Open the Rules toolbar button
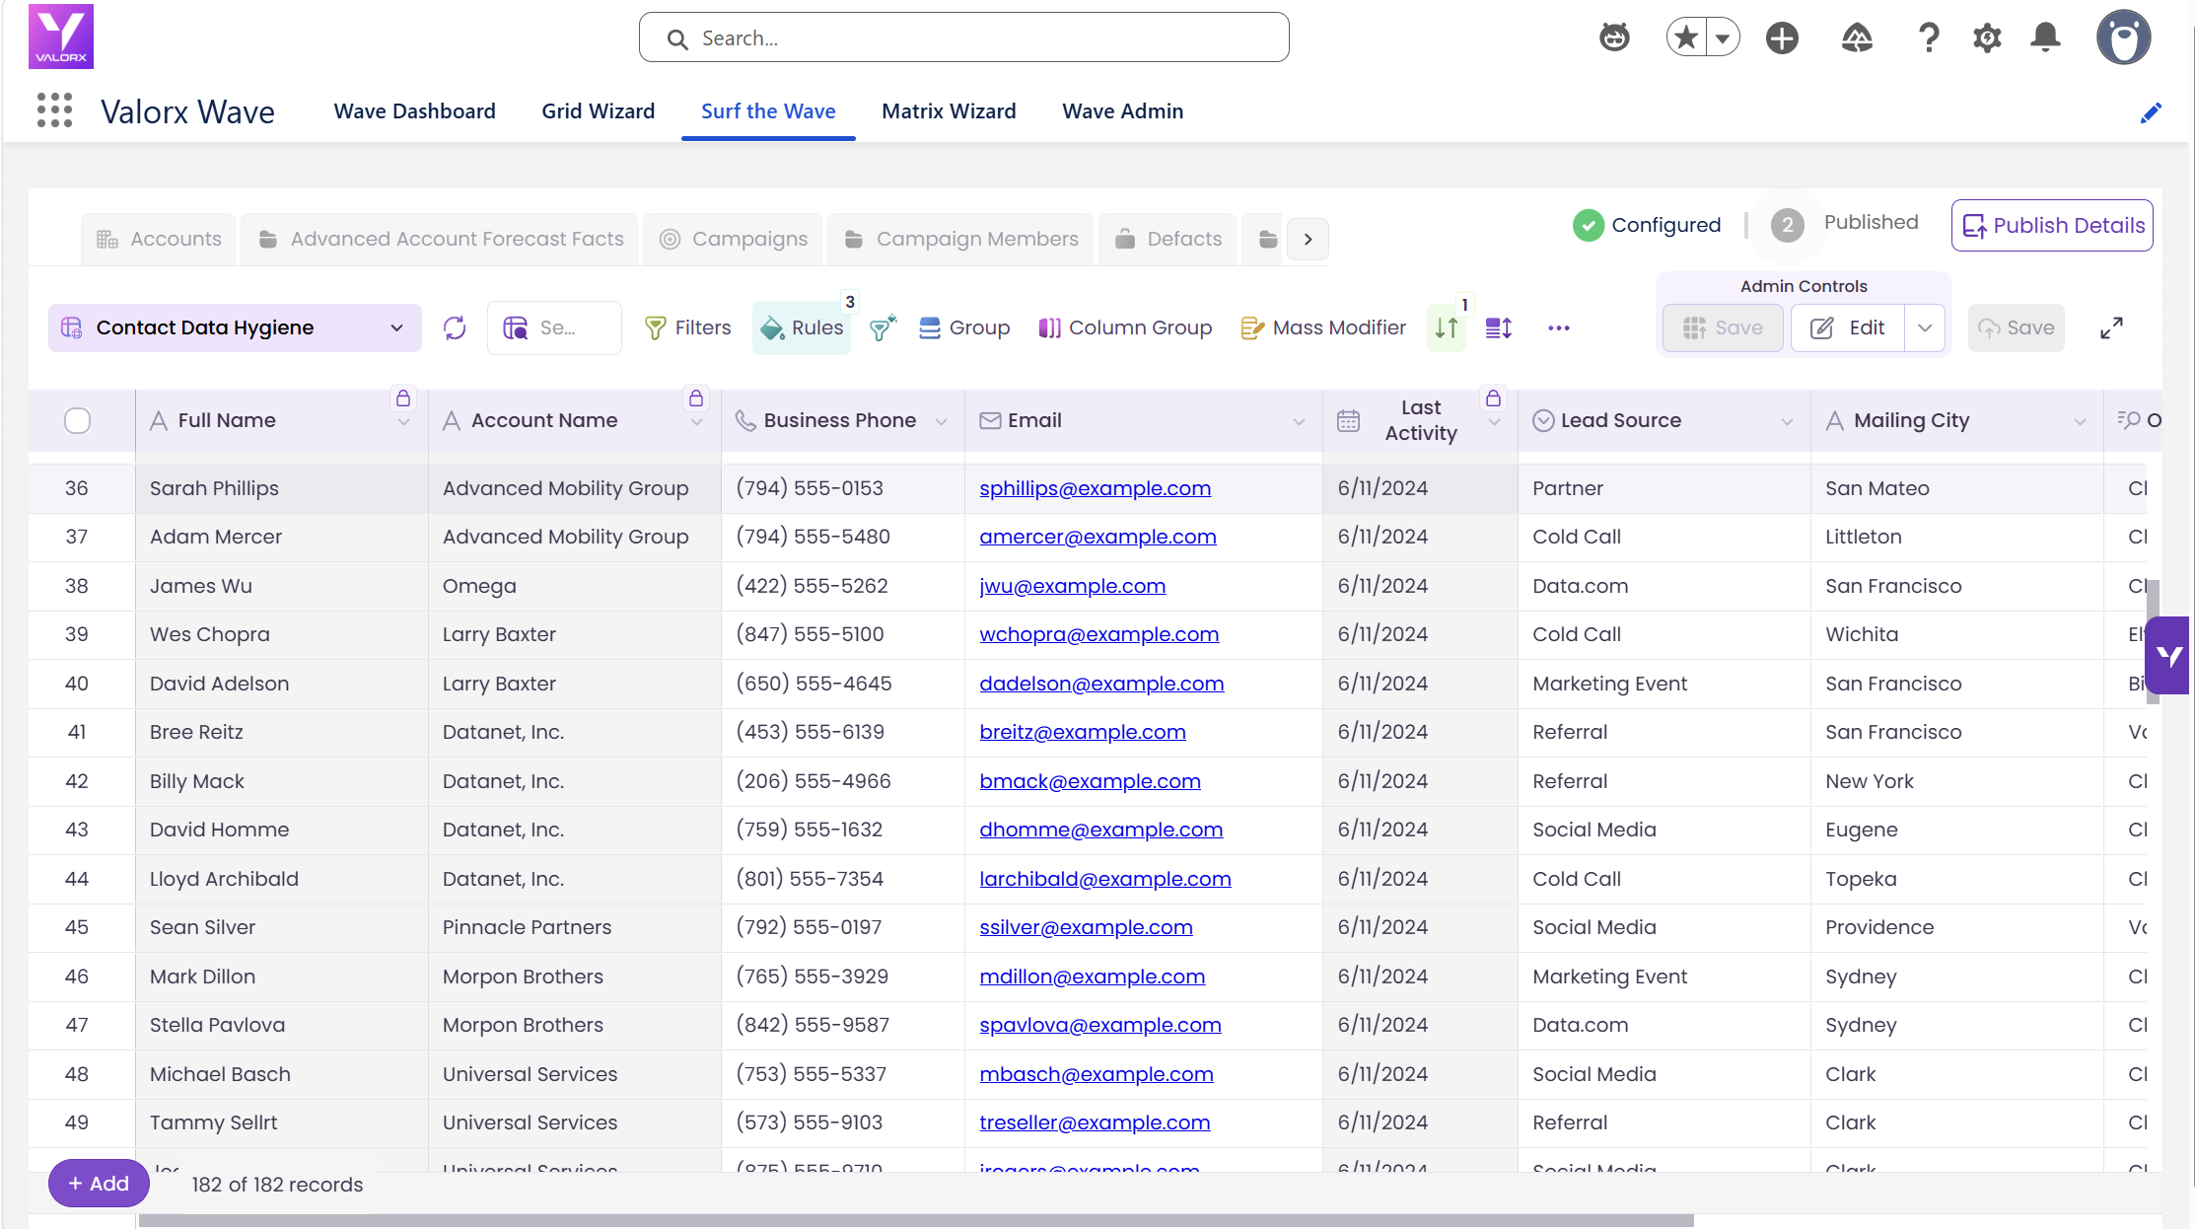Screen dimensions: 2195x1229 tap(803, 327)
